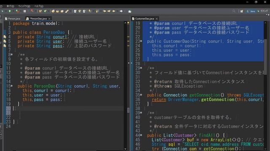Close the CustomerDao.java tab
270x151 pixels.
click(157, 18)
